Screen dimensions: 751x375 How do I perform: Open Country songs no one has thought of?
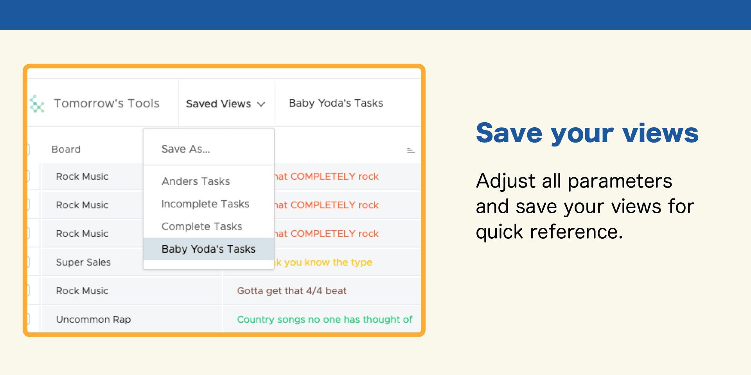coord(325,319)
